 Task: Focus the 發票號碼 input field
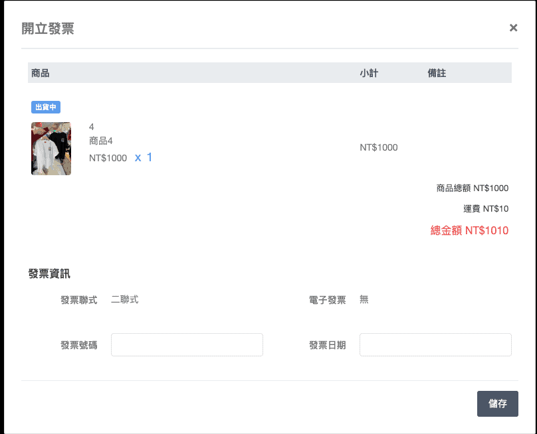tap(187, 344)
